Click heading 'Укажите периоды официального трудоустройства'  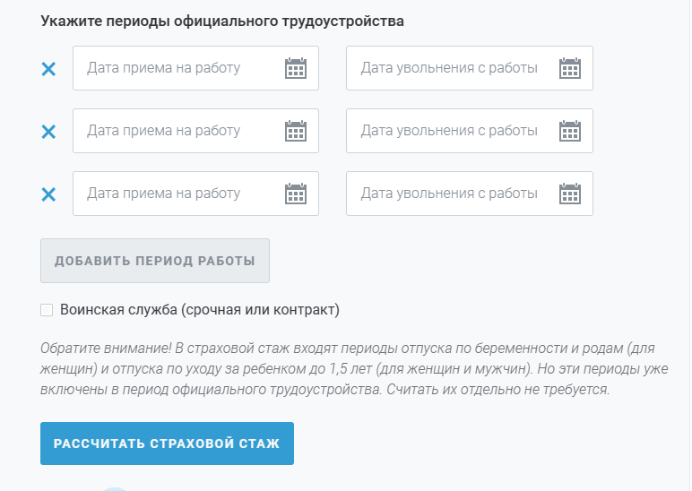click(x=222, y=22)
